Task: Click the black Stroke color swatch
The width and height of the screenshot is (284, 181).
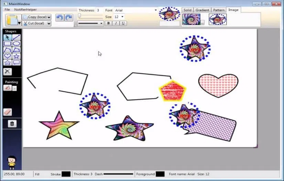Action: click(66, 174)
